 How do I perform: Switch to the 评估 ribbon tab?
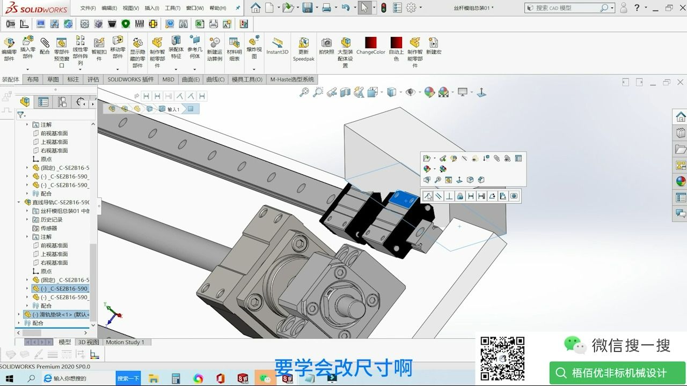pos(93,79)
